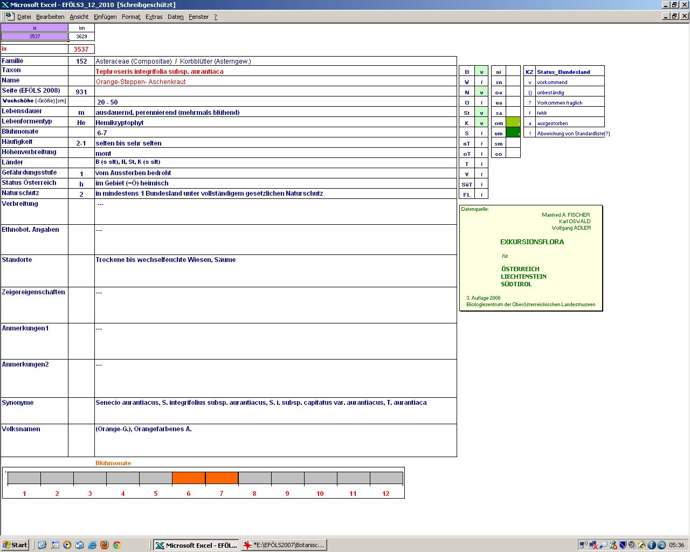Open the Extras menu

[154, 17]
